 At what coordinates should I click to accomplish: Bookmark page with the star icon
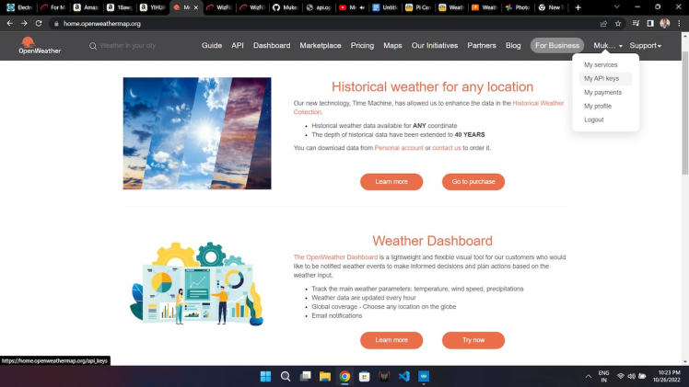click(618, 24)
